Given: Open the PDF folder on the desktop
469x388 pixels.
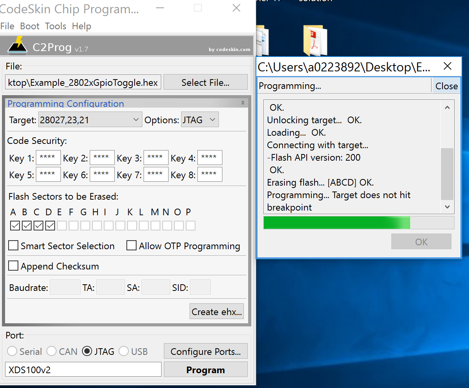Looking at the screenshot, I should coord(315,41).
